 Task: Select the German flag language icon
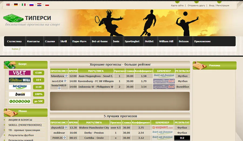16,5
